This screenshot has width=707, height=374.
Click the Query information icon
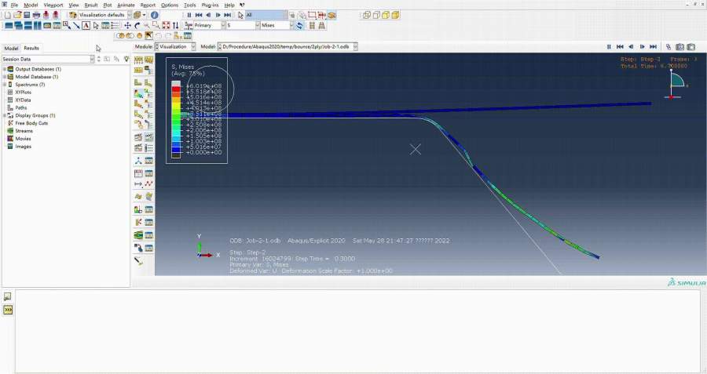click(x=154, y=15)
